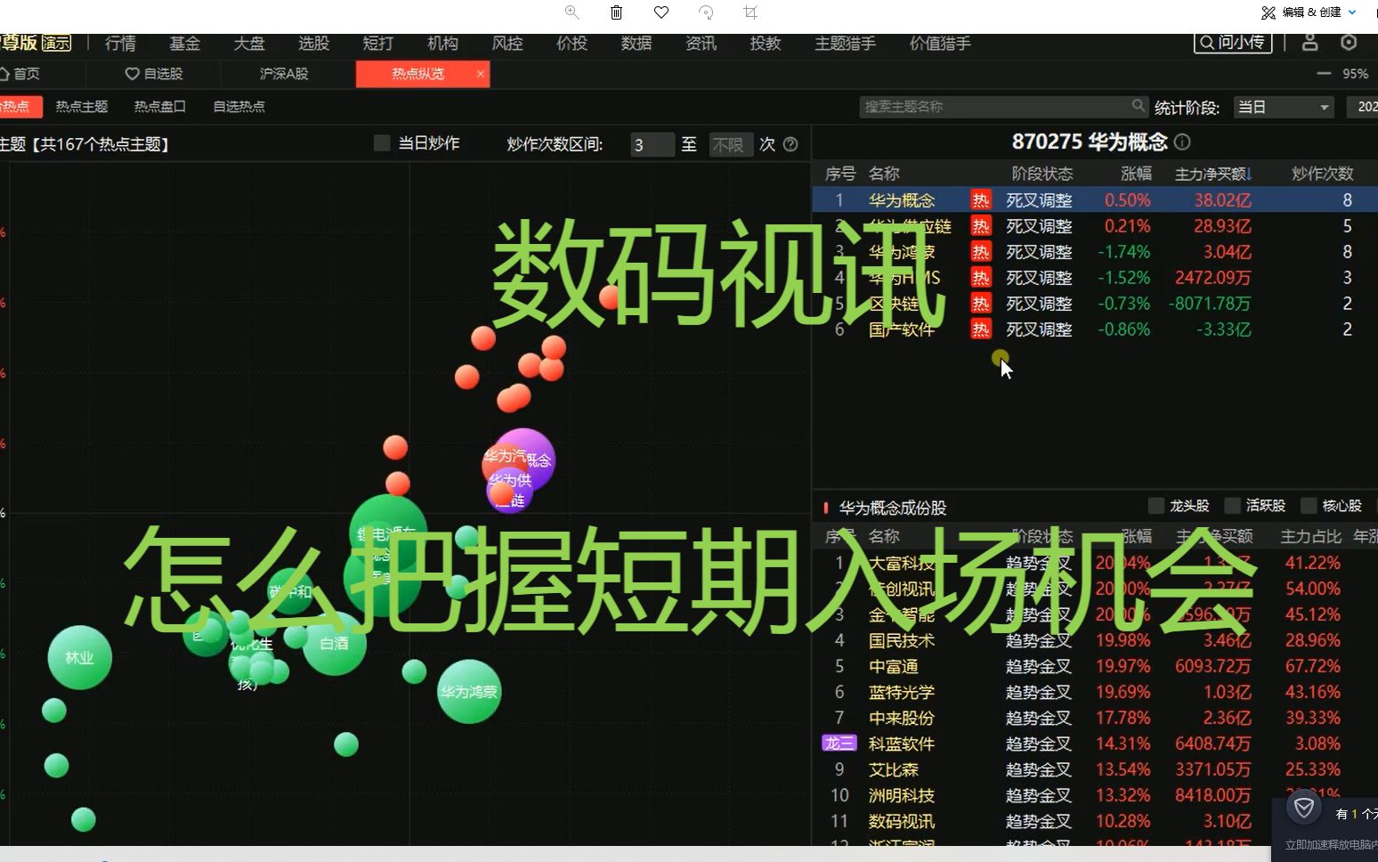Open the 主题猎手 menu
The width and height of the screenshot is (1378, 862).
click(x=845, y=43)
